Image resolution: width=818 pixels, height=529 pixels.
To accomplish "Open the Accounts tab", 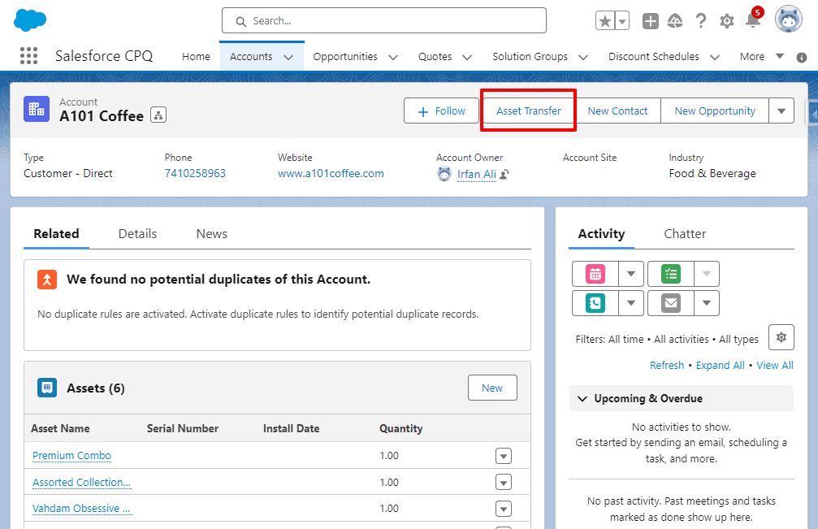I will tap(251, 56).
